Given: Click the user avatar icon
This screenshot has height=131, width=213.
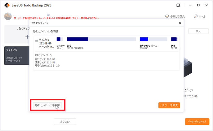Looking at the screenshot, I should tap(8, 16).
